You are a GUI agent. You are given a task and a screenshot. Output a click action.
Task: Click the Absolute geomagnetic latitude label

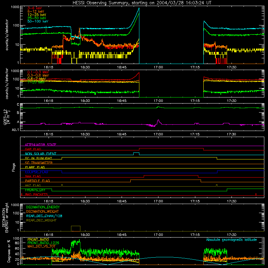point(231,240)
